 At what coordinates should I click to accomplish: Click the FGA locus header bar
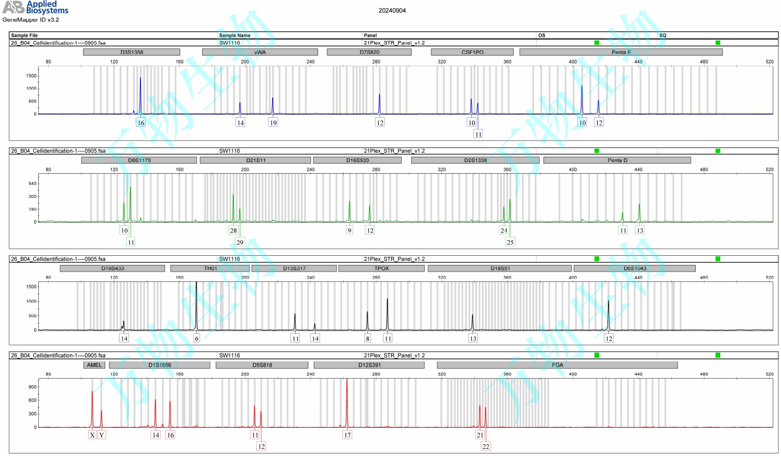click(x=557, y=365)
